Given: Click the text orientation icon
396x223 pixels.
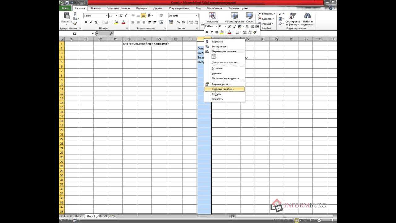Looking at the screenshot, I should [x=150, y=16].
